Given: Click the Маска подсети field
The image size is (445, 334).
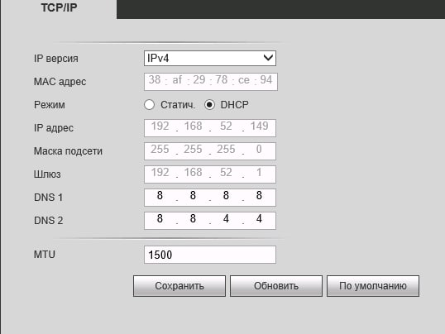Looking at the screenshot, I should 210,151.
